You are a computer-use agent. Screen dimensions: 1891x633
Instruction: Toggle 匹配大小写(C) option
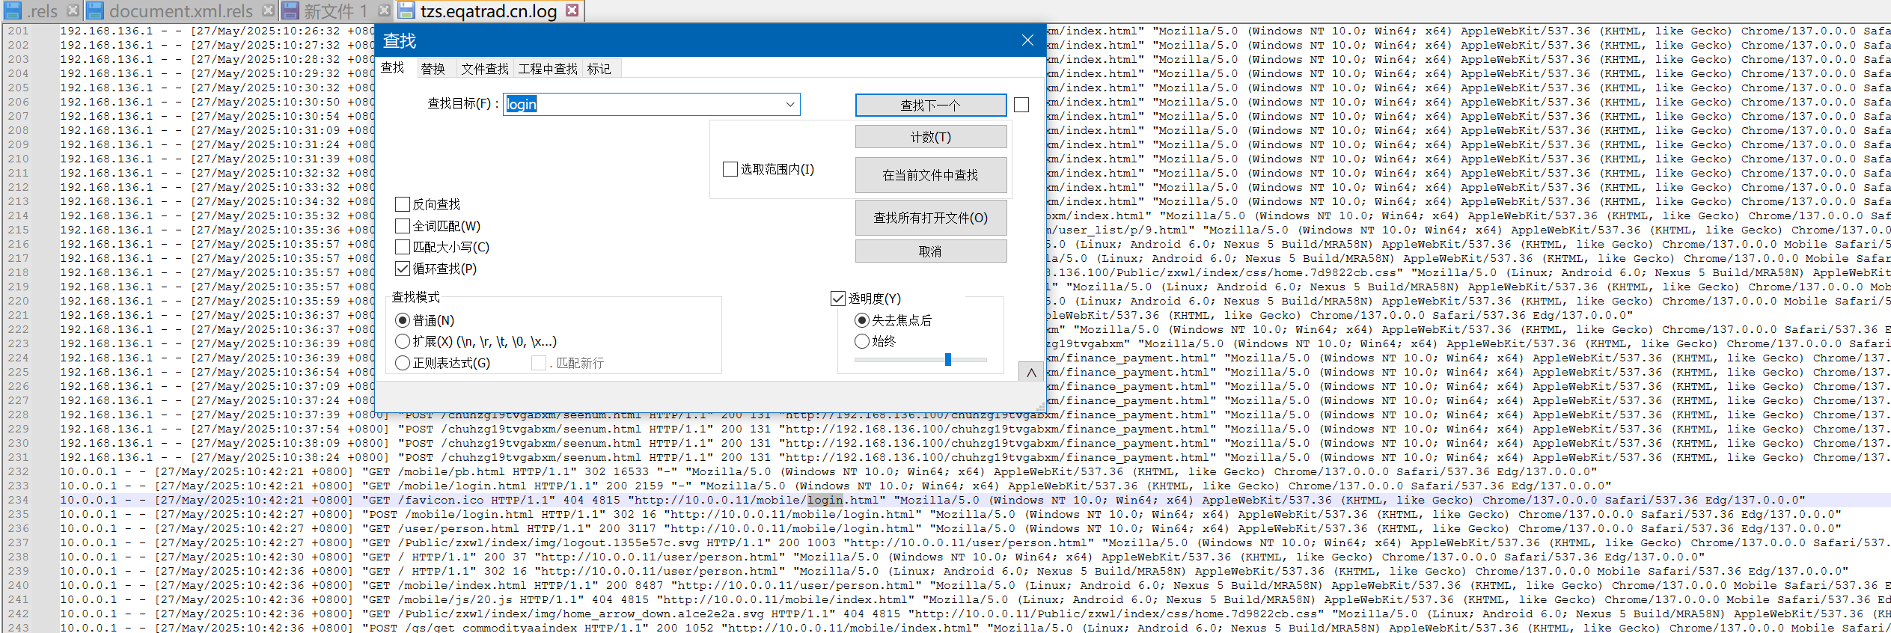403,247
